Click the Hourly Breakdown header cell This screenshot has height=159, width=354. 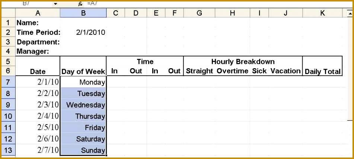pyautogui.click(x=243, y=62)
